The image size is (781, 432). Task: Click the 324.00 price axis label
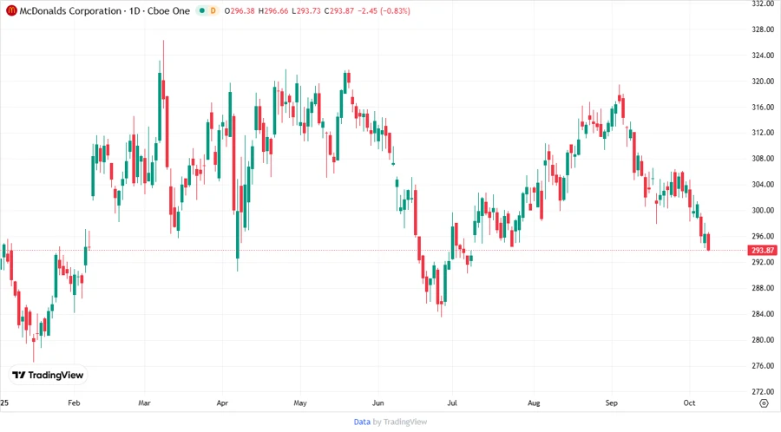point(763,56)
